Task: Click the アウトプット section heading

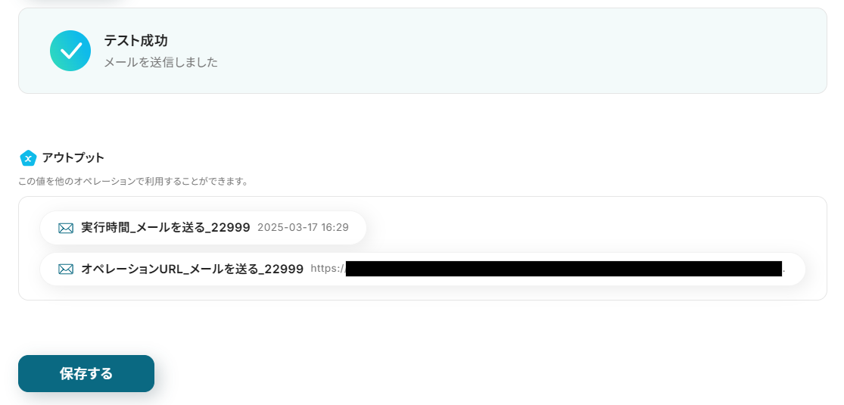Action: point(73,157)
